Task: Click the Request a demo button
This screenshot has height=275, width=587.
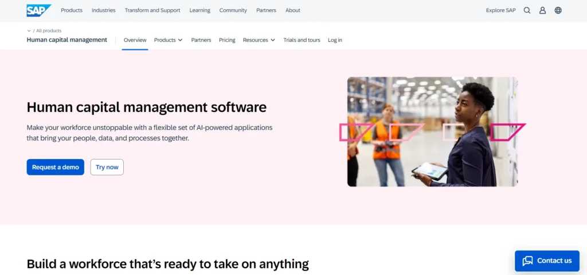Action: tap(56, 167)
